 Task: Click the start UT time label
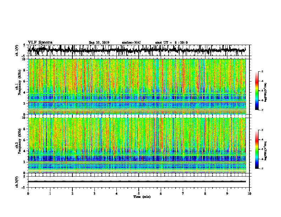171,43
